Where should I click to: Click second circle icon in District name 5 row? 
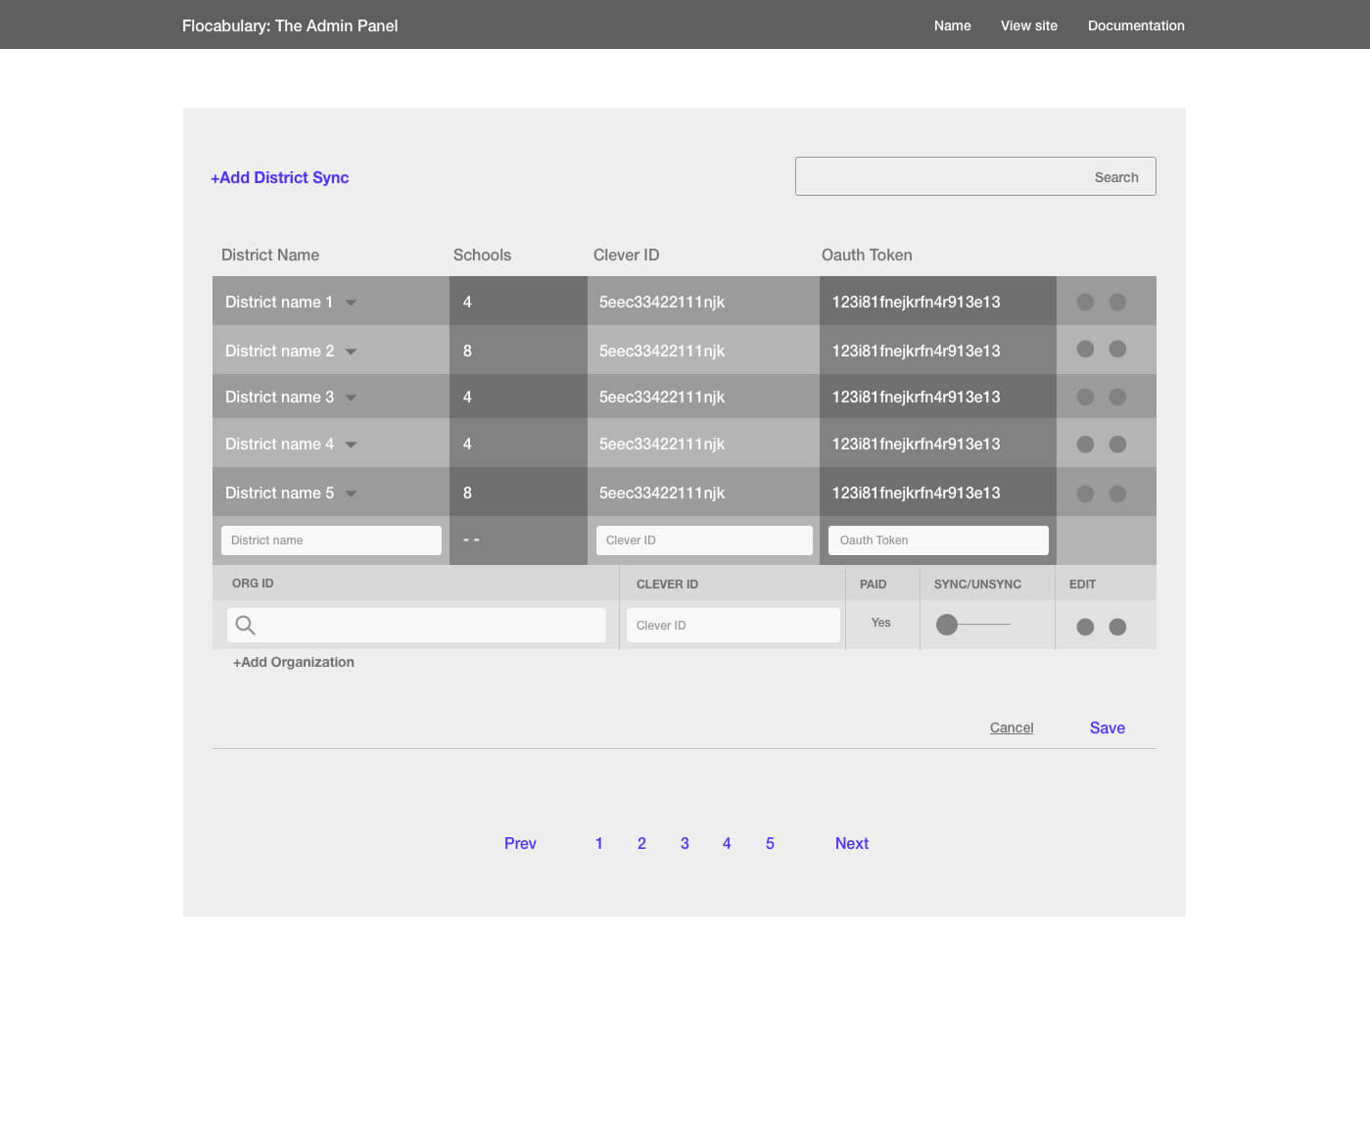pyautogui.click(x=1117, y=493)
